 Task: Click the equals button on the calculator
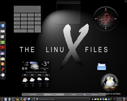click(x=38, y=29)
